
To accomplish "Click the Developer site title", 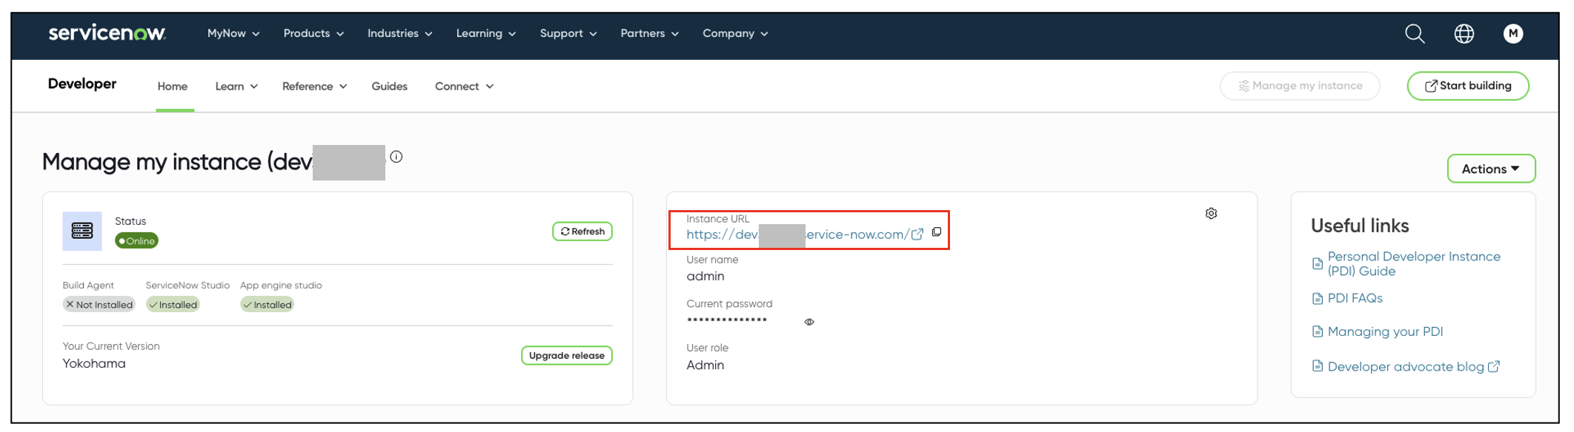I will (x=82, y=84).
